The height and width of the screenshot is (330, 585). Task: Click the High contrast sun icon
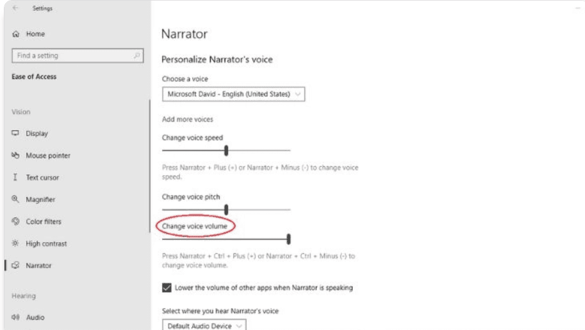15,243
